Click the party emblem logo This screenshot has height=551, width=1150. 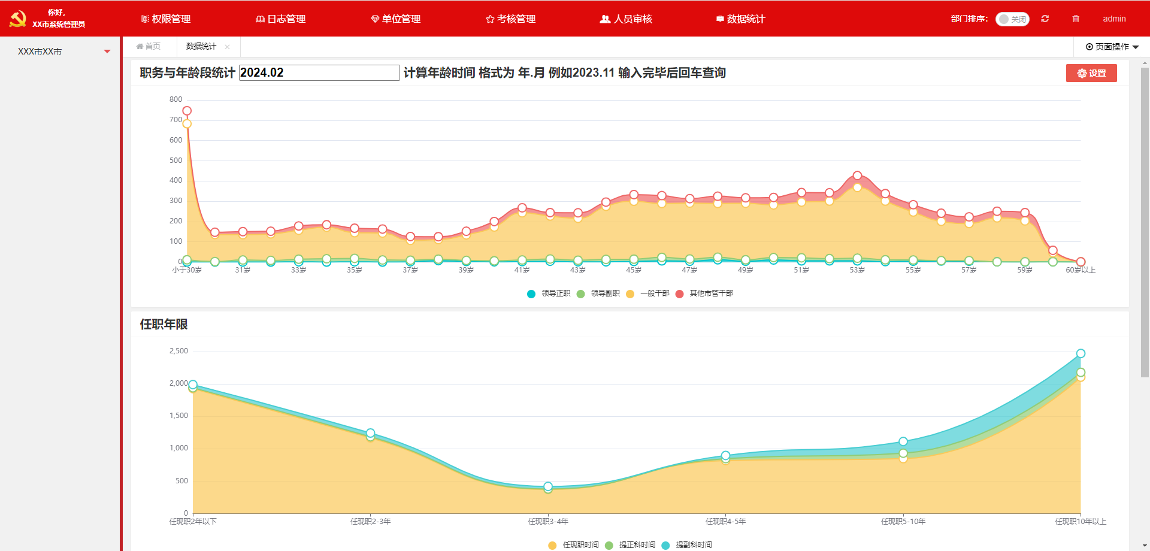(x=17, y=19)
